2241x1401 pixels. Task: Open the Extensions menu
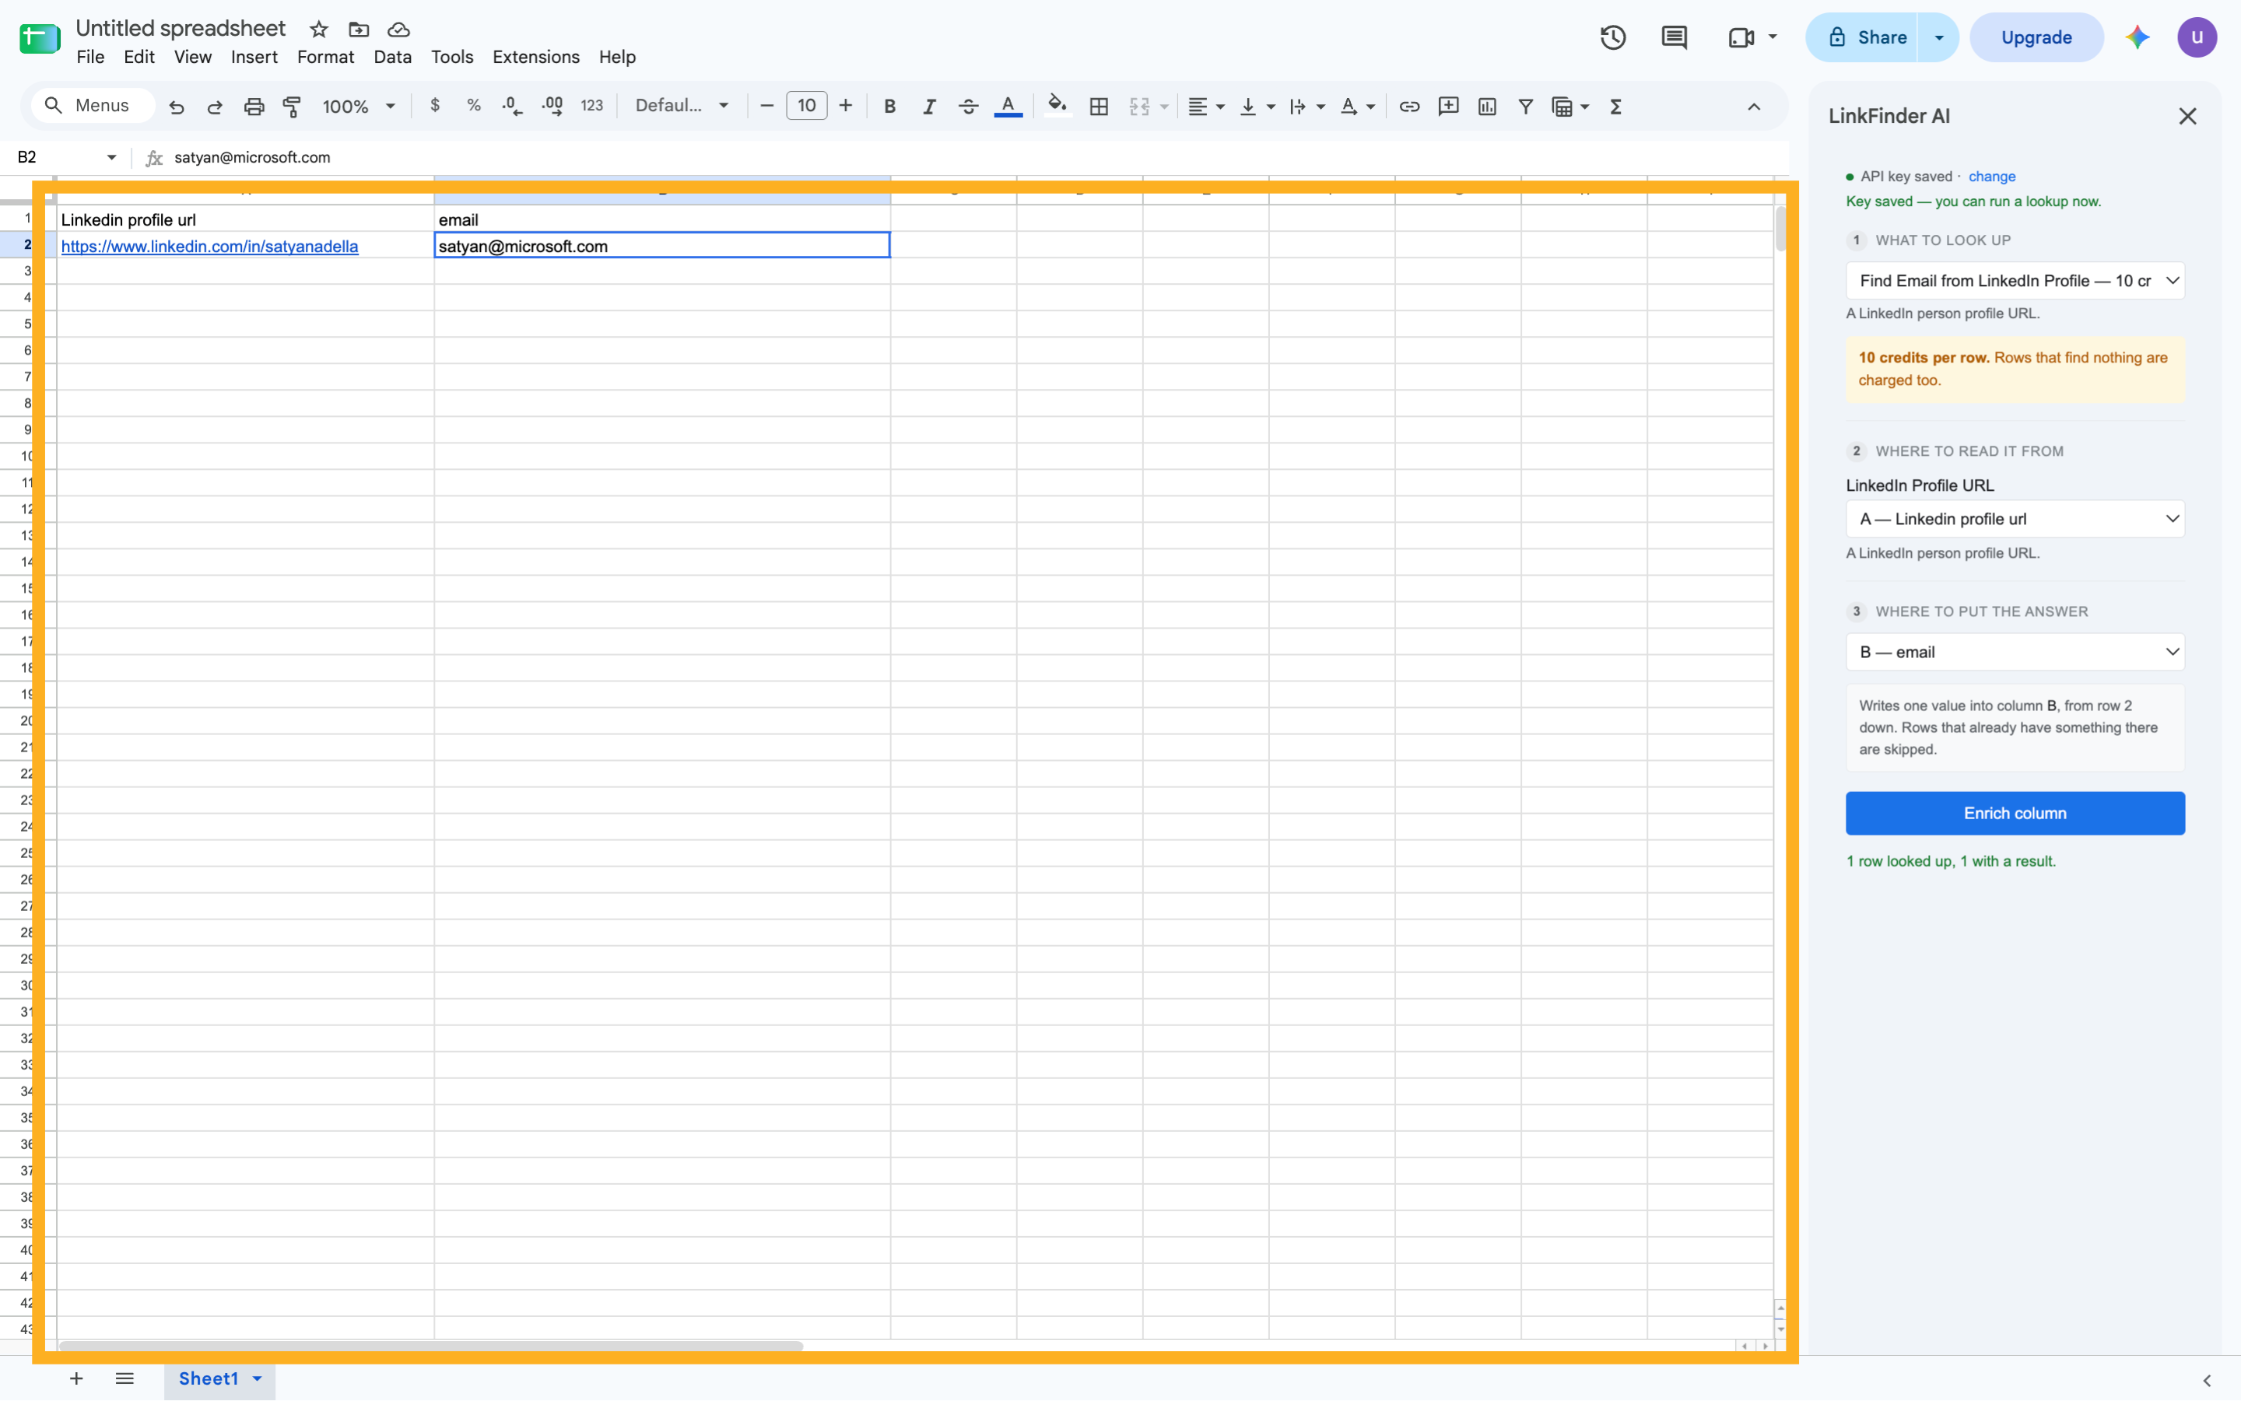(x=535, y=57)
